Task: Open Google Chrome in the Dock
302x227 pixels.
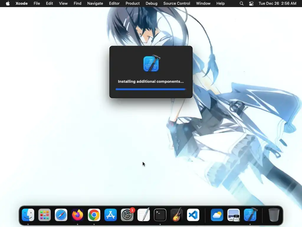Action: [94, 215]
